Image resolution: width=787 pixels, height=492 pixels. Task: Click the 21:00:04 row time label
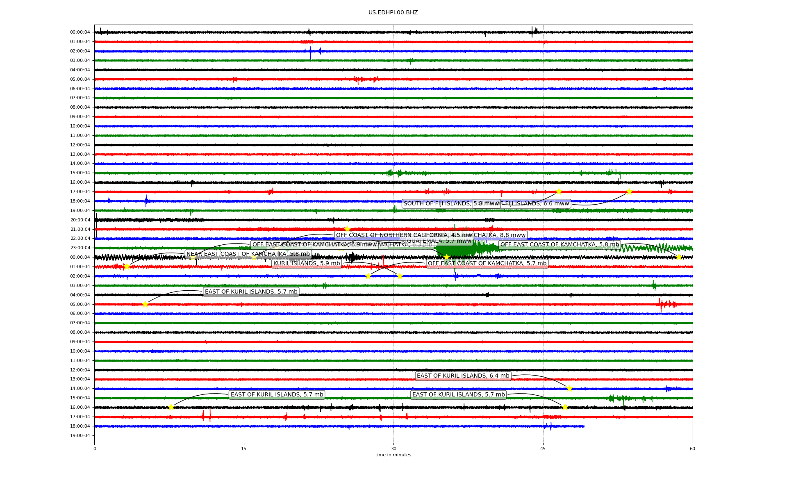pyautogui.click(x=80, y=229)
